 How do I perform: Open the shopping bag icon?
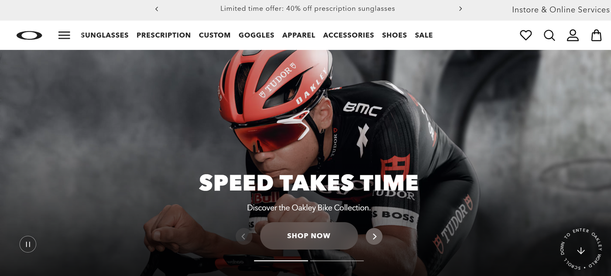click(x=596, y=35)
